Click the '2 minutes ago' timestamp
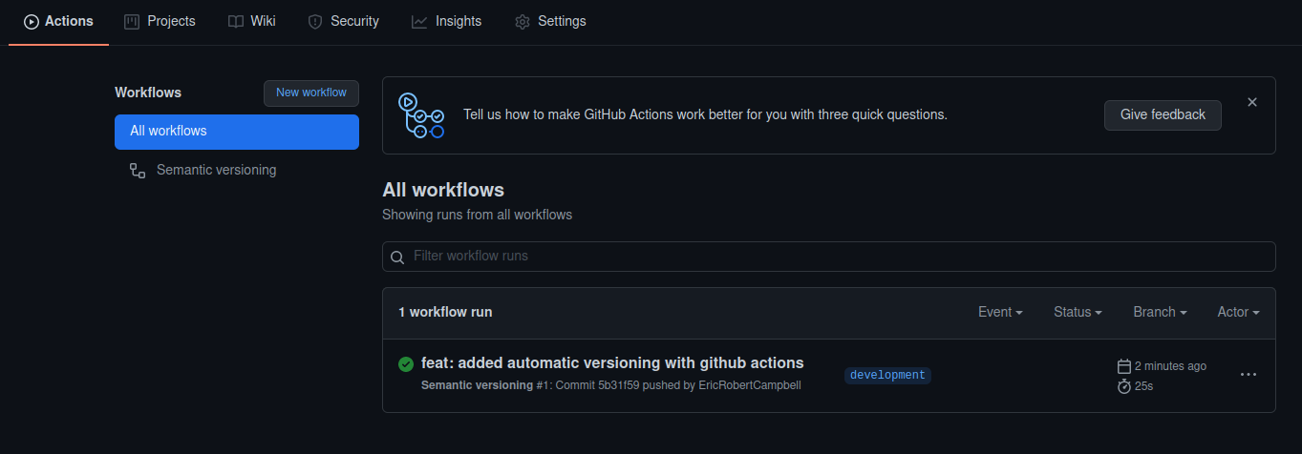 1170,366
